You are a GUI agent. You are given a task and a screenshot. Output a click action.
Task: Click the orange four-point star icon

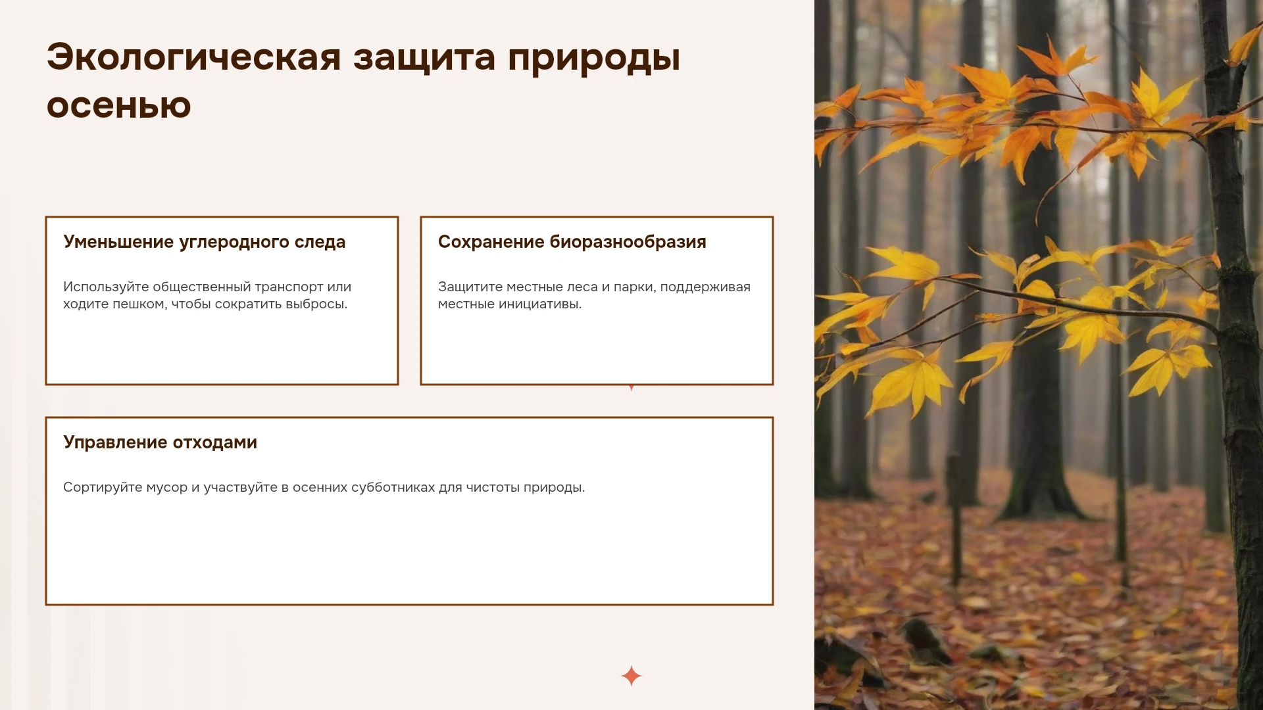click(x=631, y=675)
